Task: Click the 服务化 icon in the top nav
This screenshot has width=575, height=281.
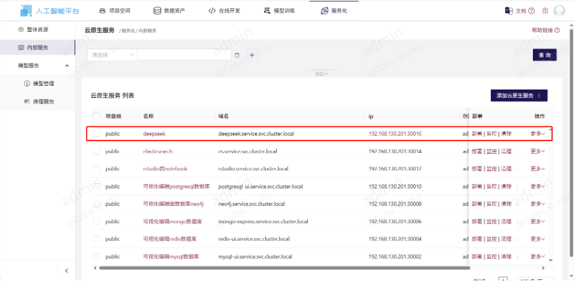Action: tap(324, 11)
